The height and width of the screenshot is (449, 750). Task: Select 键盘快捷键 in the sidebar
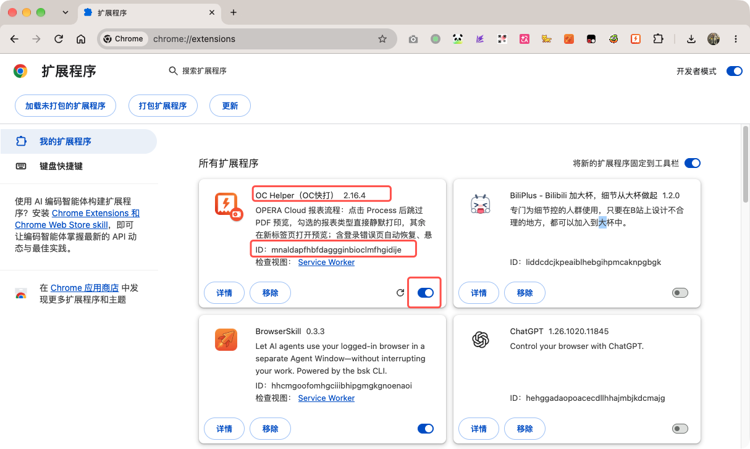[78, 166]
